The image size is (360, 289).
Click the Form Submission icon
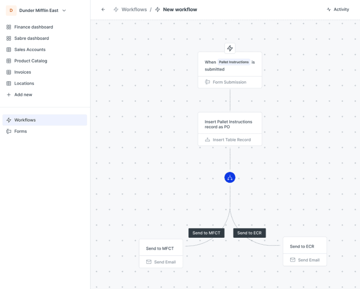point(207,82)
